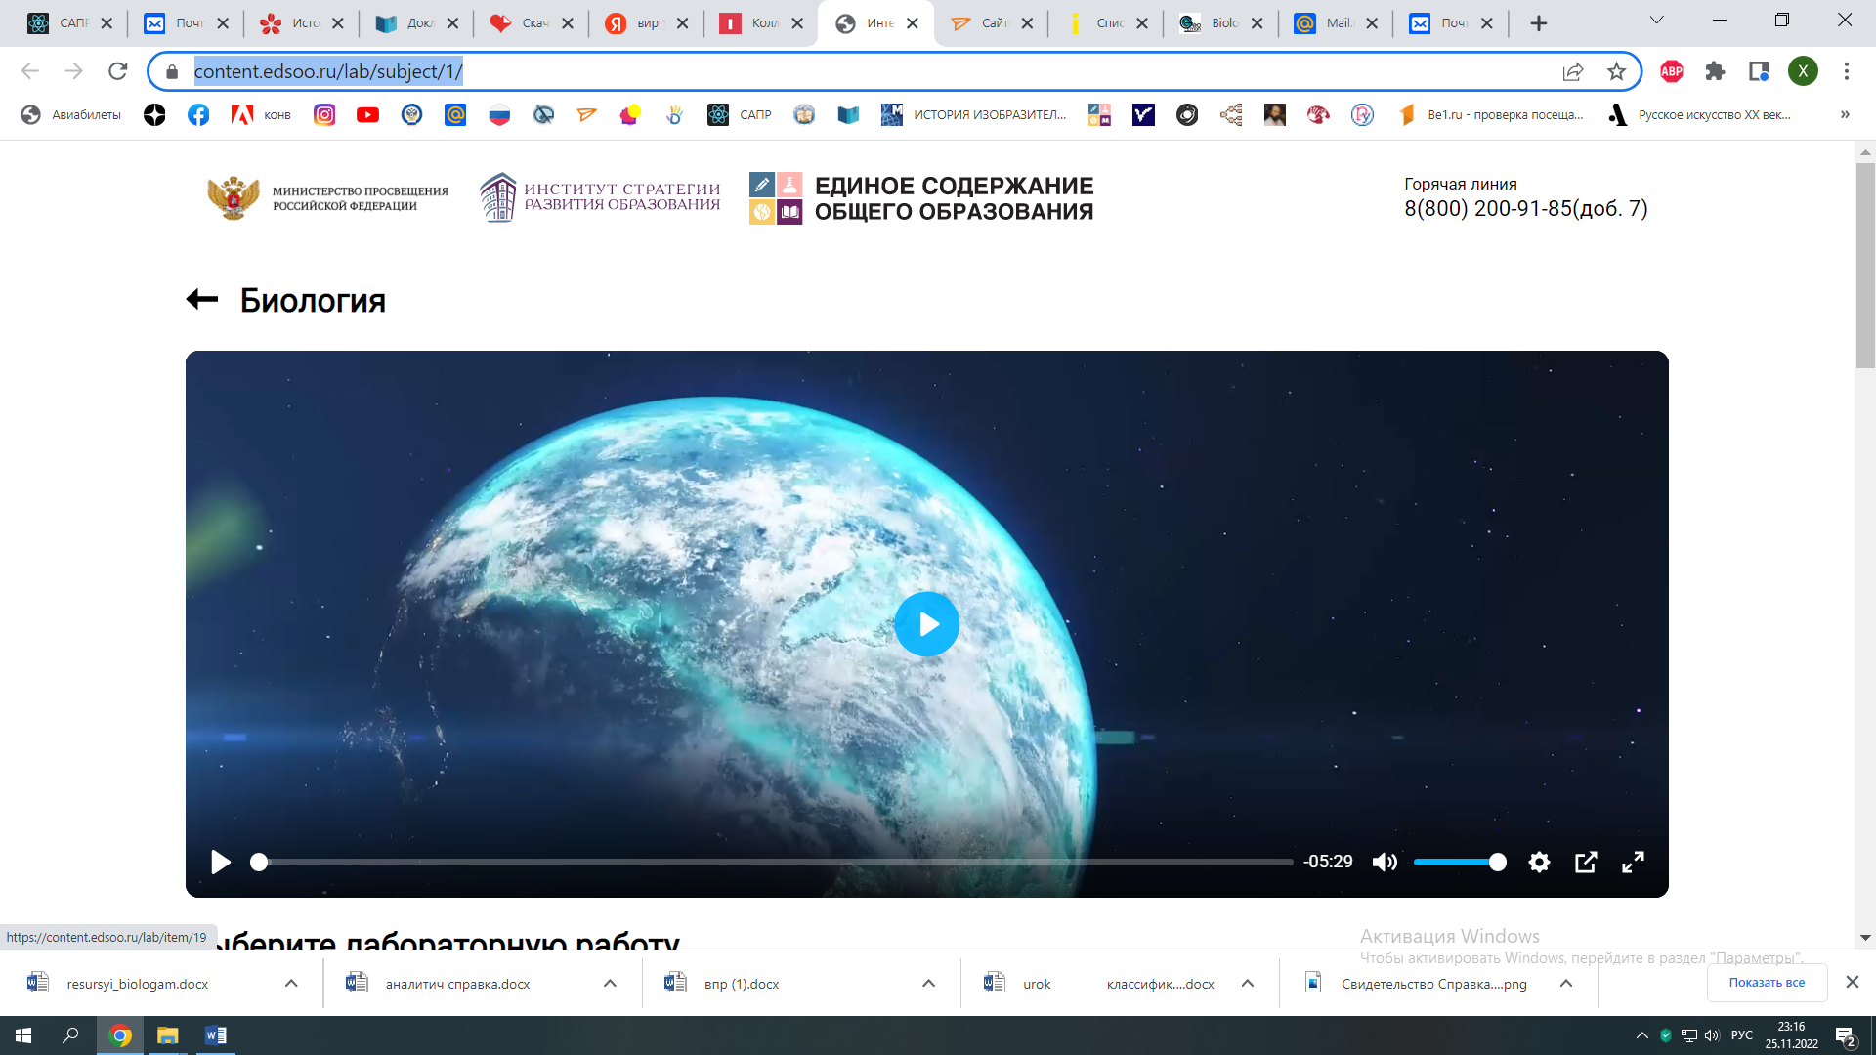
Task: Open Единое содержание общего образования home link
Action: [921, 198]
